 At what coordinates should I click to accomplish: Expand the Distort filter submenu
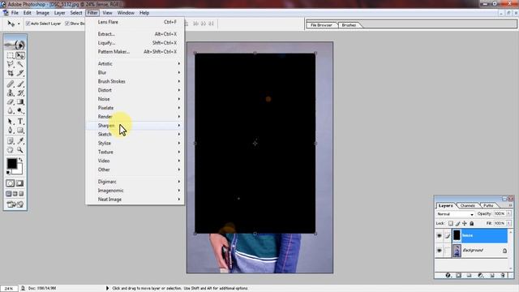(x=135, y=90)
